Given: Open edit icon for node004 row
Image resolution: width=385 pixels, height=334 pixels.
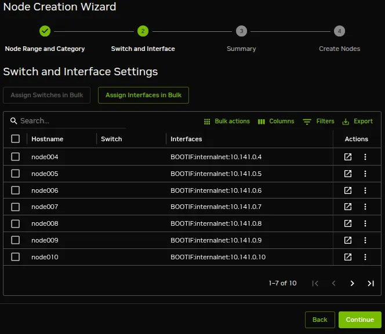Looking at the screenshot, I should pyautogui.click(x=348, y=157).
